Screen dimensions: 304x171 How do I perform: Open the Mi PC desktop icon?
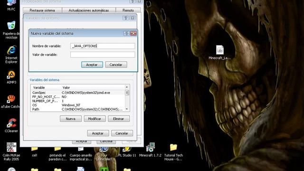point(11,5)
